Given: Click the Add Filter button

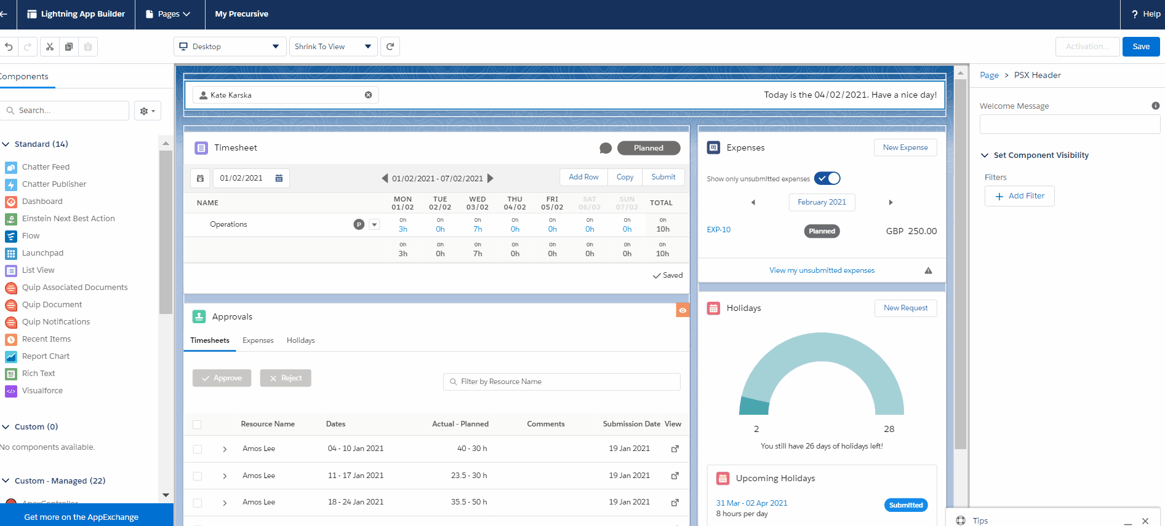Looking at the screenshot, I should [x=1020, y=196].
